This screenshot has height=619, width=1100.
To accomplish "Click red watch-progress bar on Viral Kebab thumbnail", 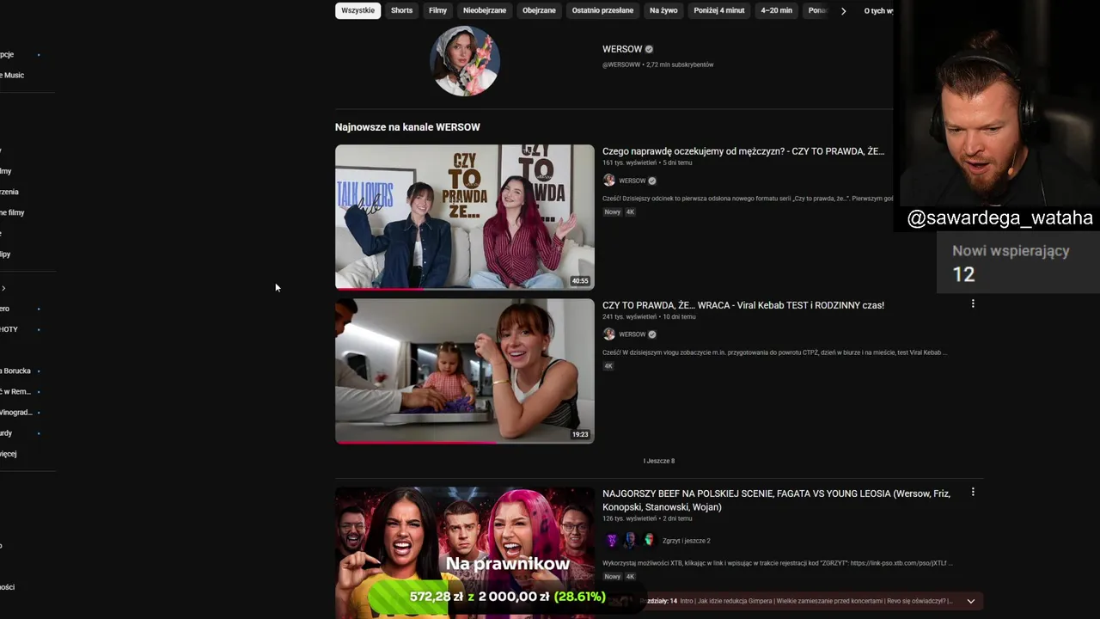I will [416, 443].
